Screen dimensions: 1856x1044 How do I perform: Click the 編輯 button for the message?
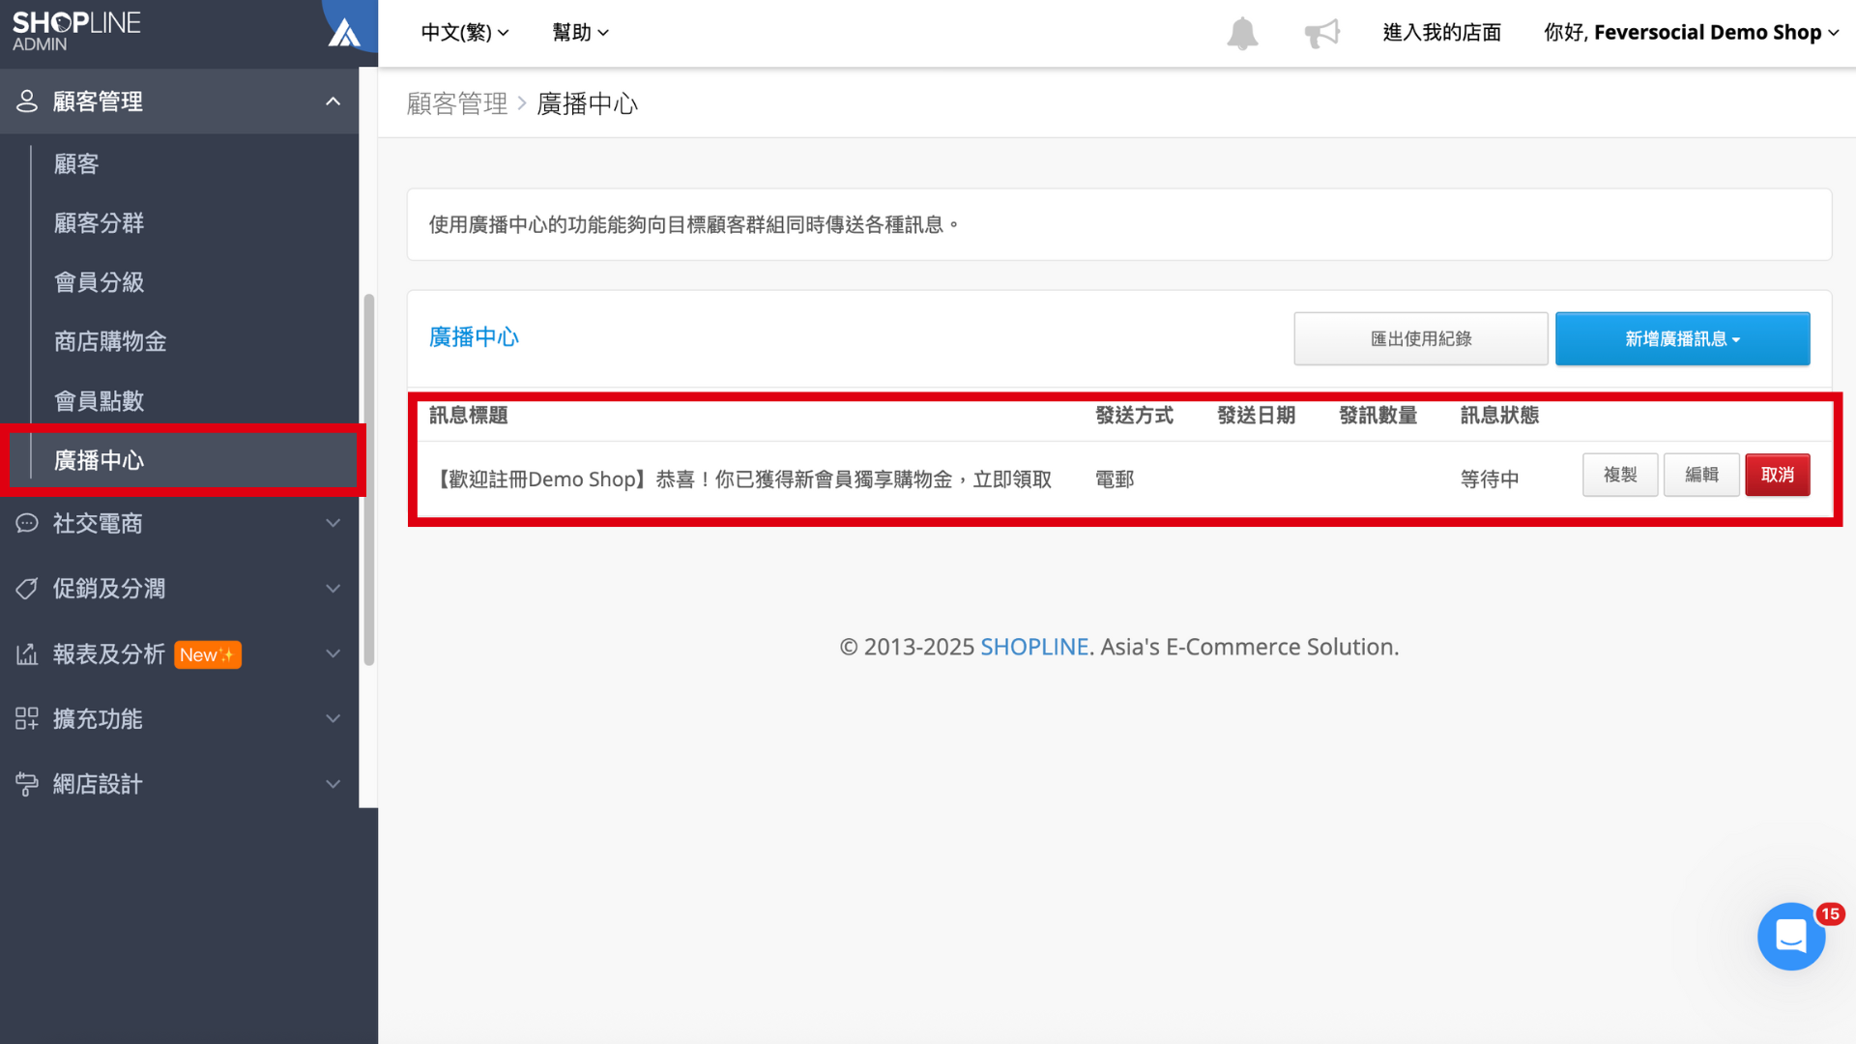pyautogui.click(x=1701, y=475)
